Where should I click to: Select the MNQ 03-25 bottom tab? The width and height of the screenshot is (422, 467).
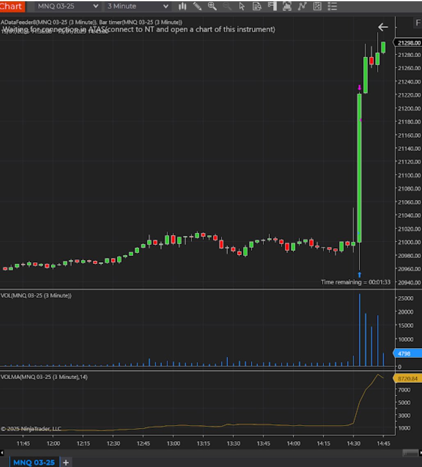[34, 462]
